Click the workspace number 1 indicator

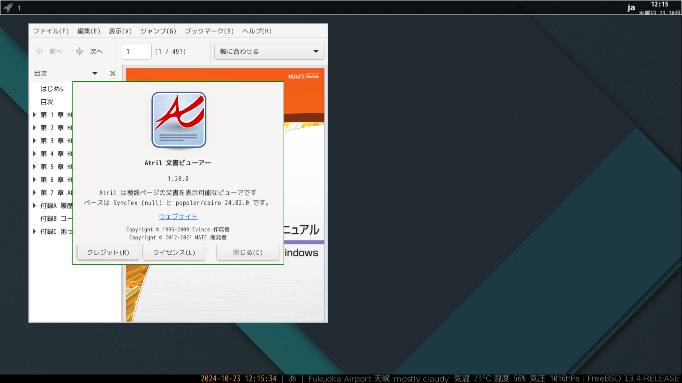pyautogui.click(x=19, y=8)
